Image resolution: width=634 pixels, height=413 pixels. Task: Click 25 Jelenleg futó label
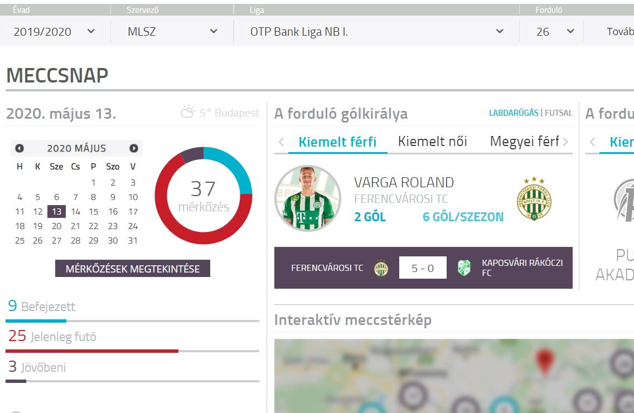click(x=52, y=336)
